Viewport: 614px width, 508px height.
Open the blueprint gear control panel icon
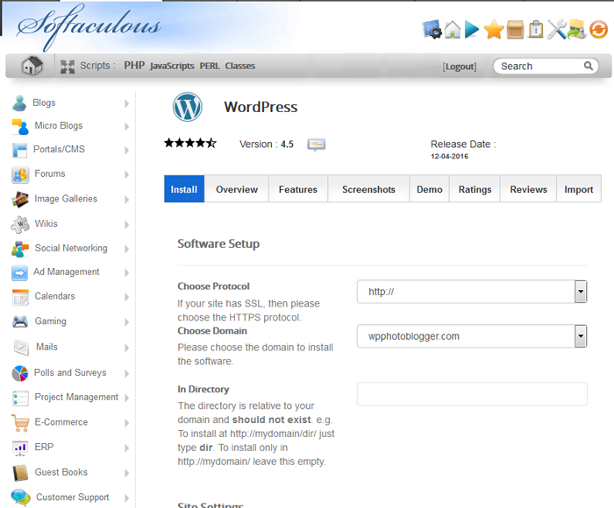(432, 29)
